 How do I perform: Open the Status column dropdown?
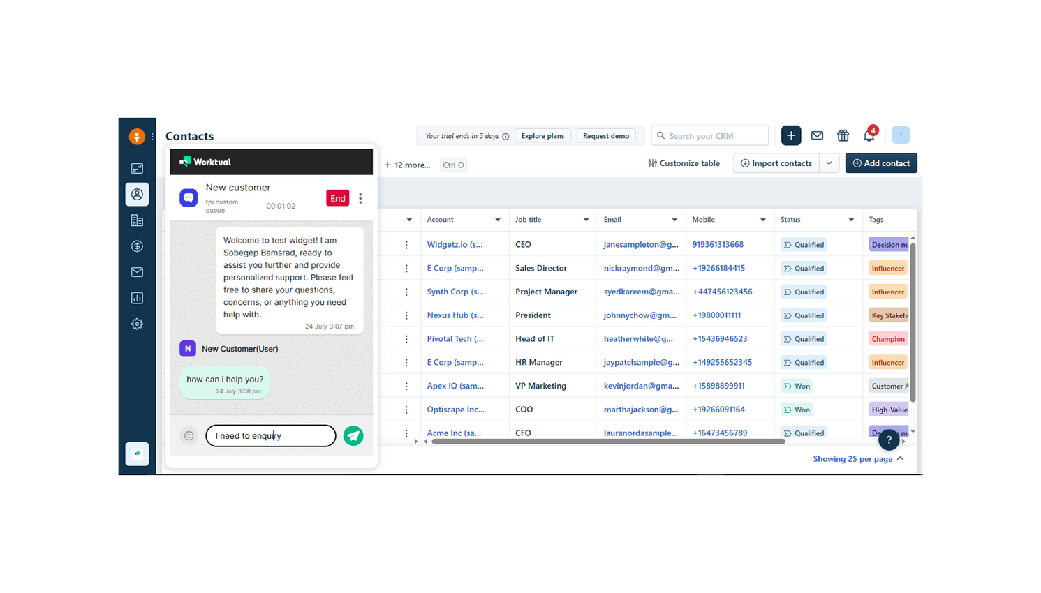[851, 220]
